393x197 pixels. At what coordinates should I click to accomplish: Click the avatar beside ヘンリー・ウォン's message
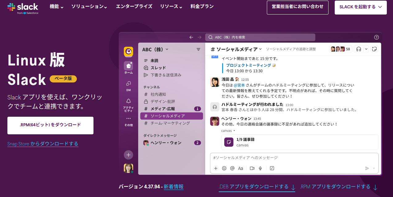coord(215,121)
